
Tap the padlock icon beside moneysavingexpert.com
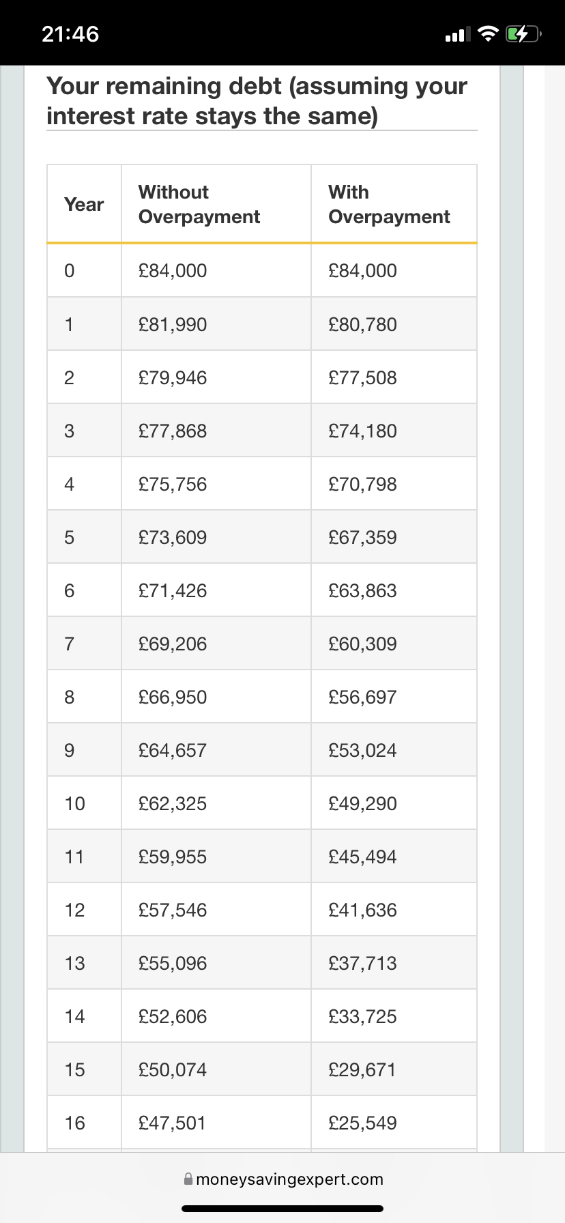pyautogui.click(x=188, y=1179)
